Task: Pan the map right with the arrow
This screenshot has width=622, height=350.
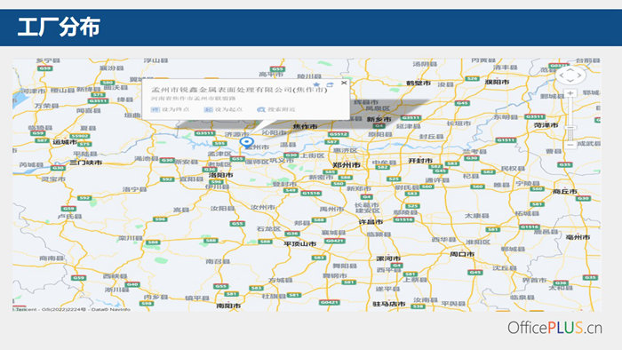Action: coord(579,75)
